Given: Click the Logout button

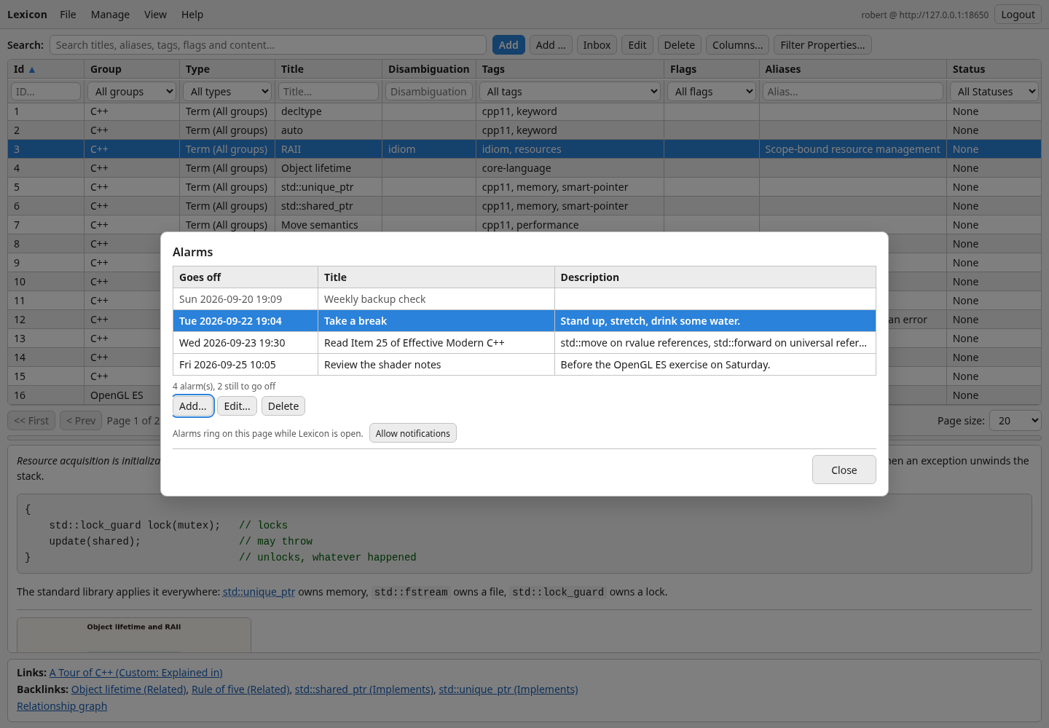Looking at the screenshot, I should 1018,15.
